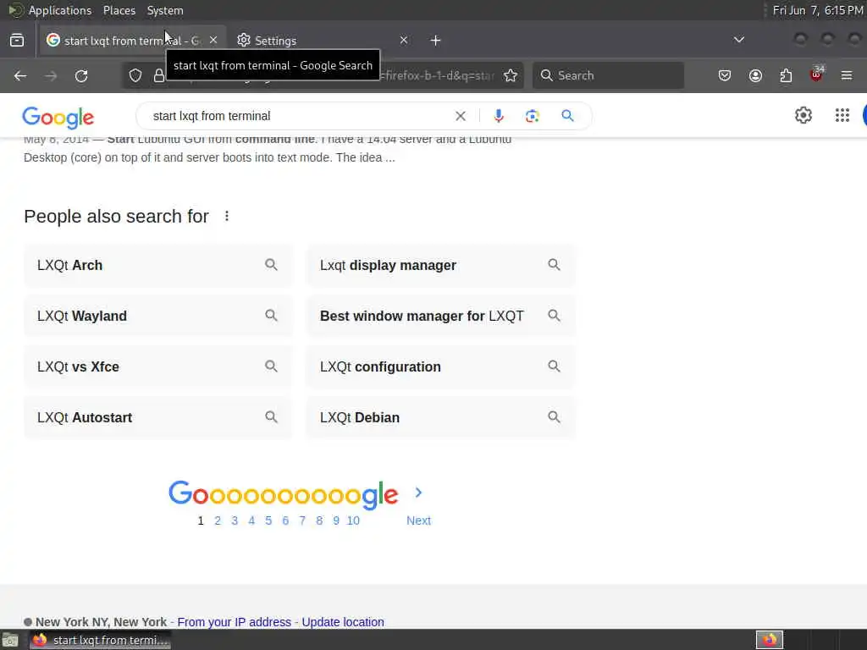Switch to the Settings tab
Screen dimensions: 867x650
[323, 41]
